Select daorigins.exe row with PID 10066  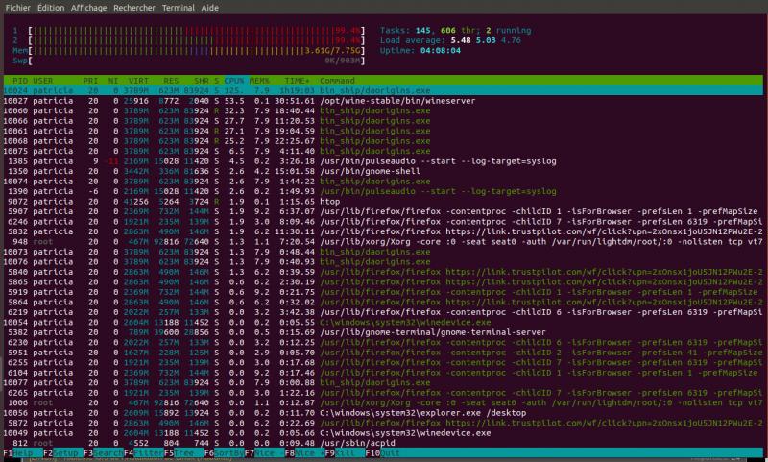[x=383, y=120]
